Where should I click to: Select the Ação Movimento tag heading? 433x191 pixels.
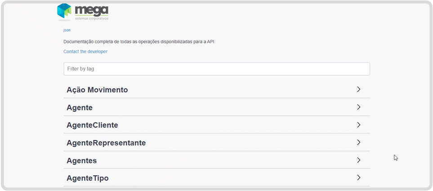(97, 90)
